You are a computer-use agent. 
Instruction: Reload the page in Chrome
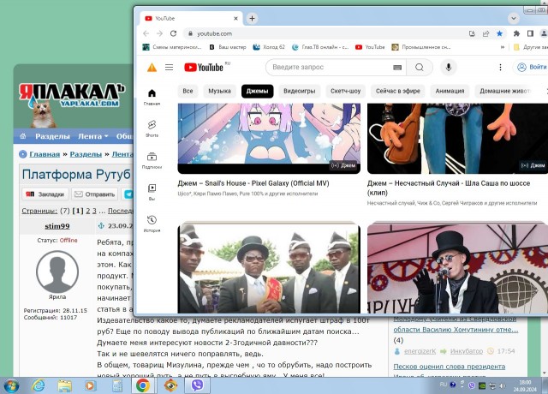coord(173,33)
